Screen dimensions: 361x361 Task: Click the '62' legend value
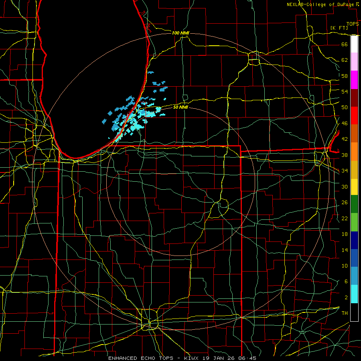click(x=345, y=60)
